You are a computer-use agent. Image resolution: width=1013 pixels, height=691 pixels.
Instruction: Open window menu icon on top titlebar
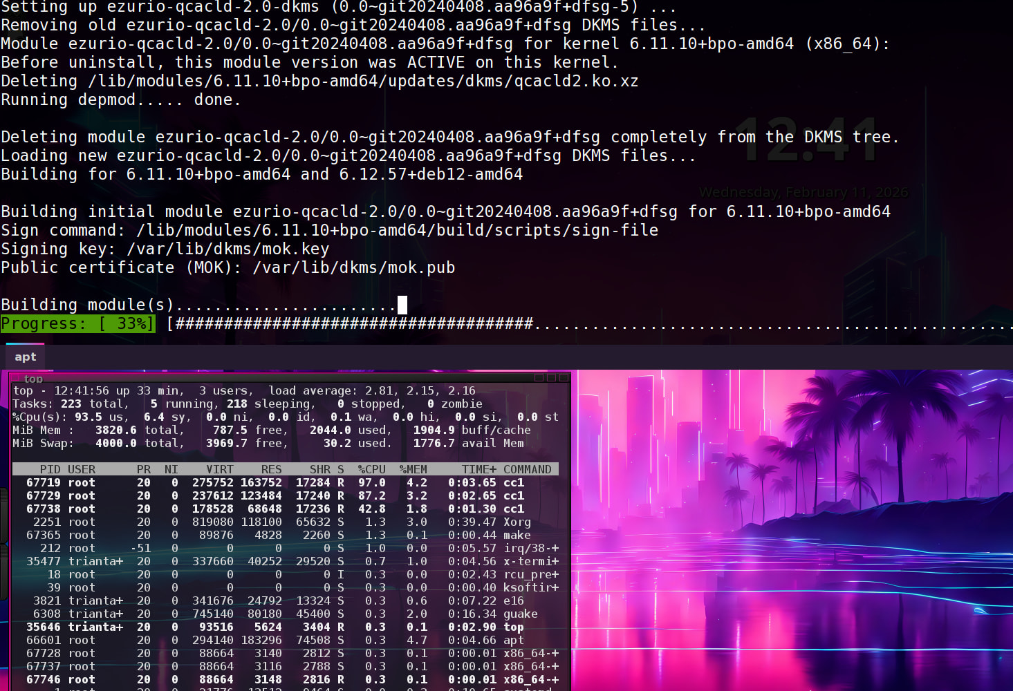pyautogui.click(x=15, y=378)
